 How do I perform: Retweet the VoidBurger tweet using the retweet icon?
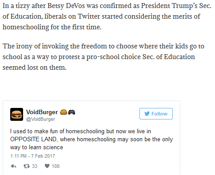tap(27, 166)
